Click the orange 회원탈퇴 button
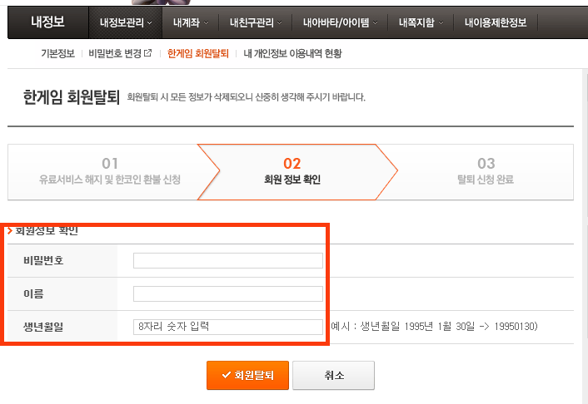The image size is (588, 404). (x=247, y=375)
